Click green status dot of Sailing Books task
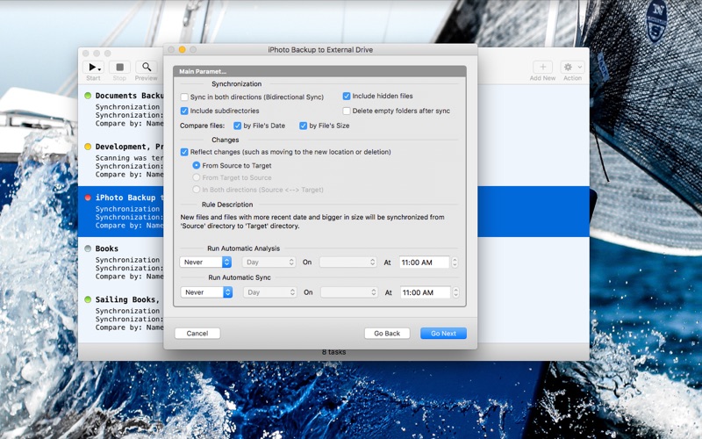Viewport: 702px width, 439px height. [x=88, y=299]
